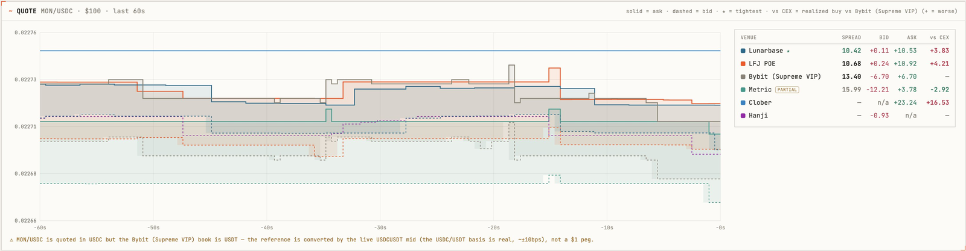The height and width of the screenshot is (251, 966).
Task: Click the Bybit gray color swatch
Action: click(743, 77)
